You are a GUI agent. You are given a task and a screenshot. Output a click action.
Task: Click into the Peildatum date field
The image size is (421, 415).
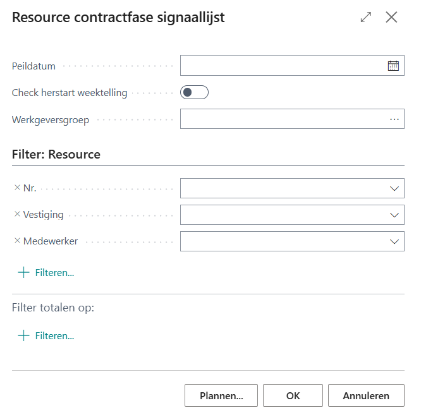283,66
